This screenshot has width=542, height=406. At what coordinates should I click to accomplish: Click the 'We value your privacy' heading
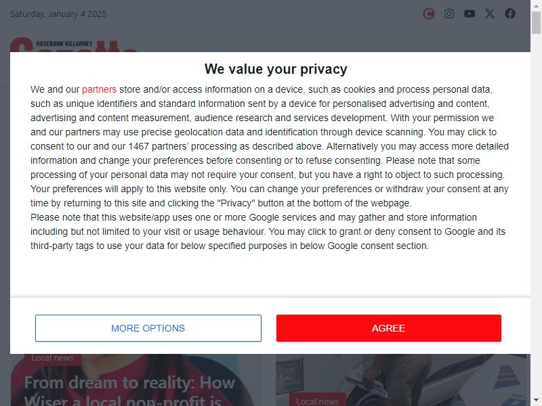276,69
